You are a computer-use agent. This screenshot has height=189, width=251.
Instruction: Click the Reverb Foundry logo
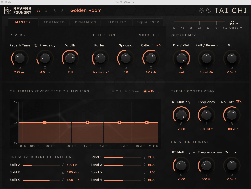point(18,10)
